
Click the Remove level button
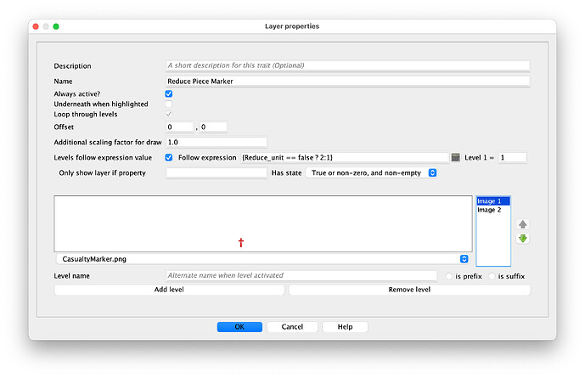point(409,290)
